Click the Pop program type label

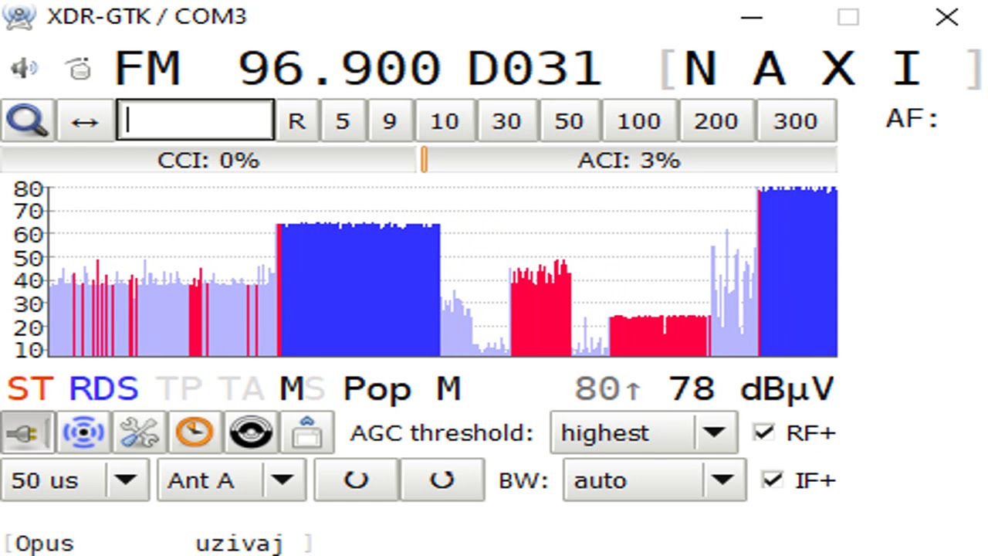click(x=377, y=389)
